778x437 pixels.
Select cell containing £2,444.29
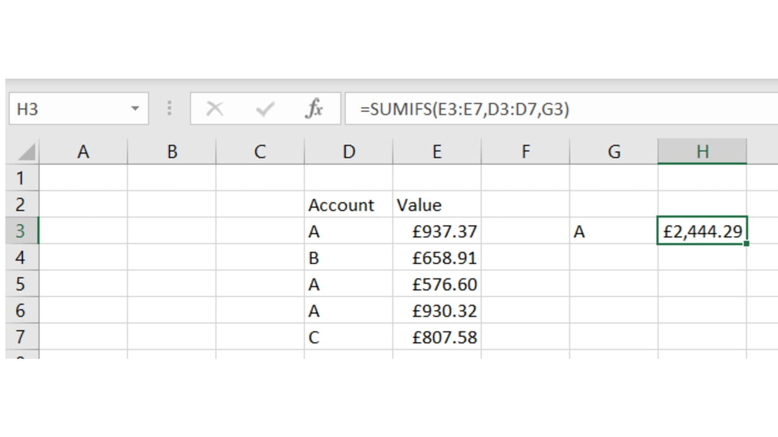(702, 231)
